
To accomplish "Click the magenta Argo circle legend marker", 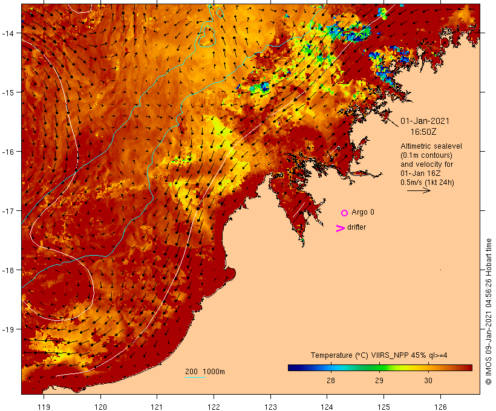I will 345,213.
